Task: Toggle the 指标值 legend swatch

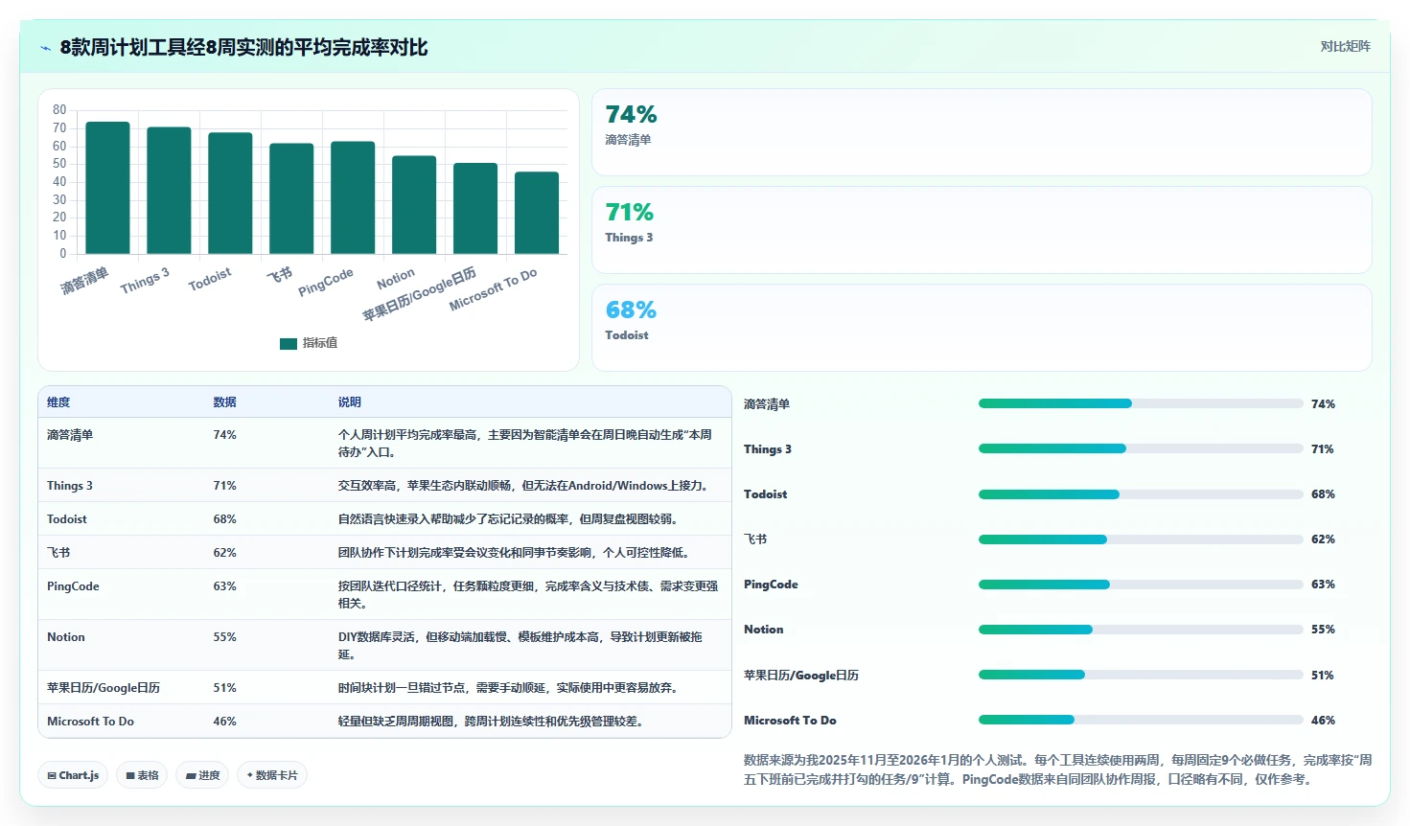Action: [289, 343]
